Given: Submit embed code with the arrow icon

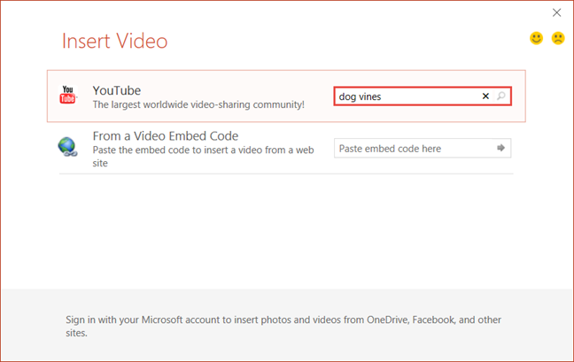Looking at the screenshot, I should pyautogui.click(x=500, y=148).
